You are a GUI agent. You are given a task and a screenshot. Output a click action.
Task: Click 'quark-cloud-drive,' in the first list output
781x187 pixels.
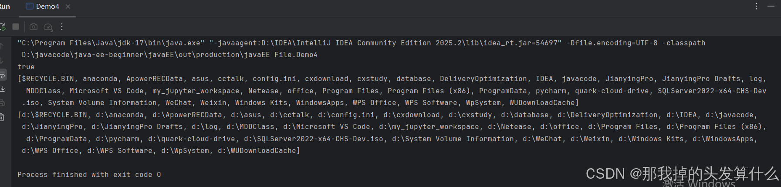point(614,91)
